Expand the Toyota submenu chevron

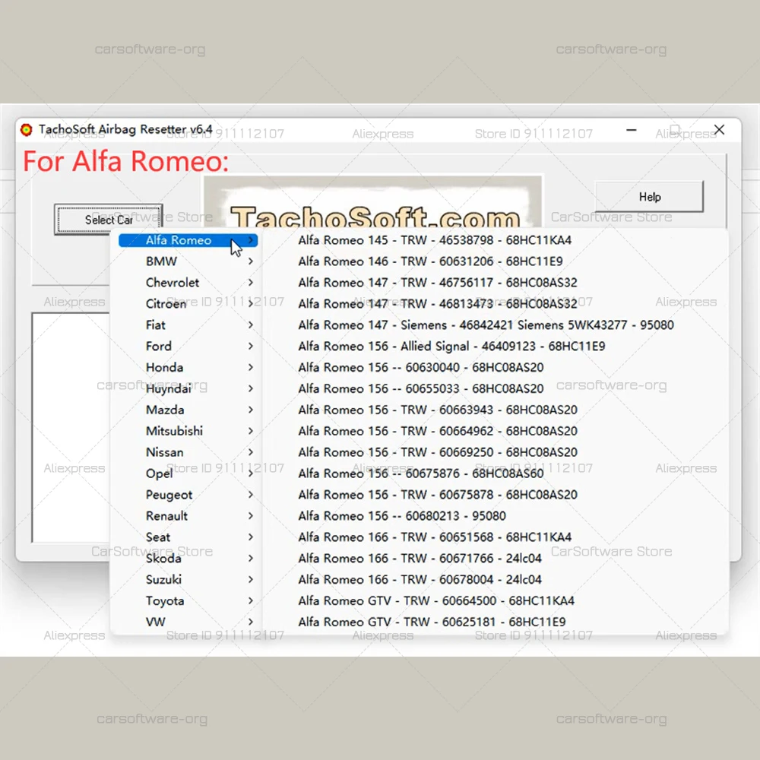(x=251, y=600)
